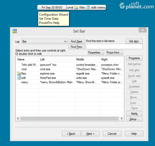
Task: Select the menu entry in the list
Action: [x=70, y=82]
